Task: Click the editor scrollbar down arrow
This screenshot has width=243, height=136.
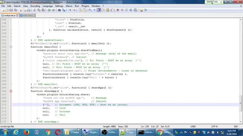Action: [x=241, y=122]
